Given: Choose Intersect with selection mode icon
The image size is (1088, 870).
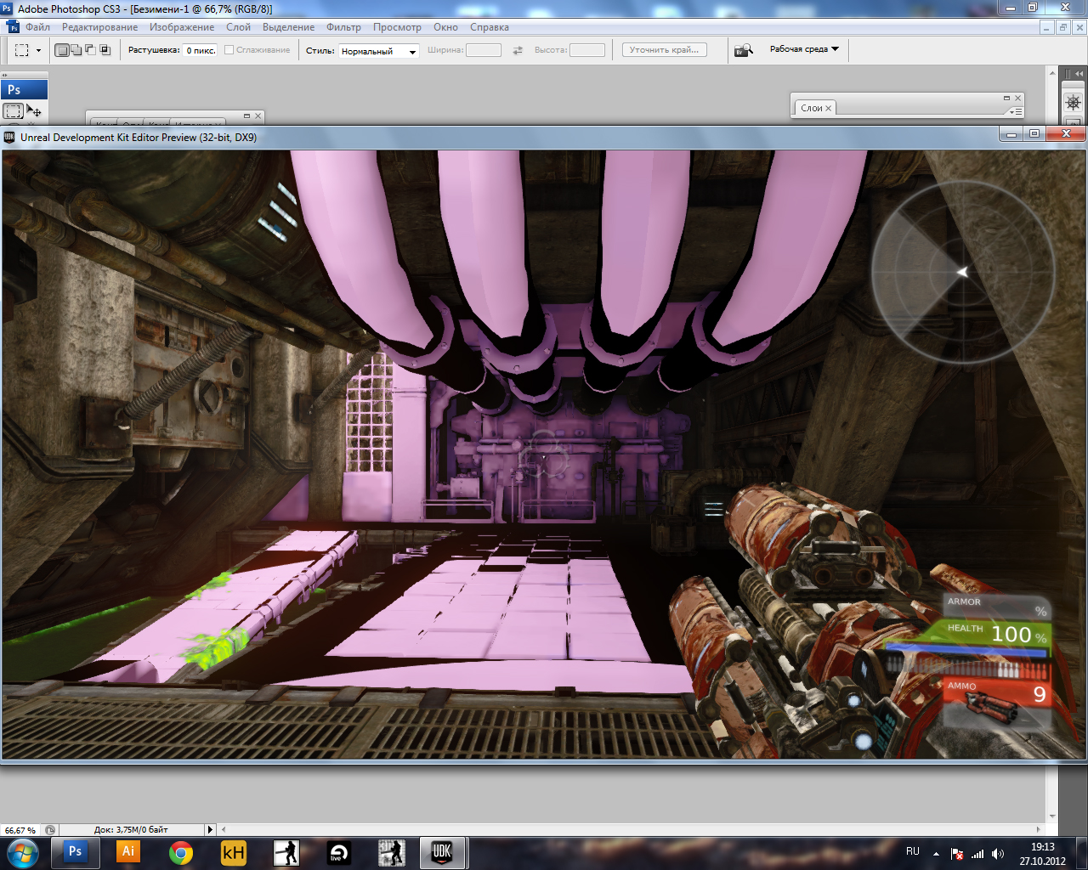Looking at the screenshot, I should point(105,50).
